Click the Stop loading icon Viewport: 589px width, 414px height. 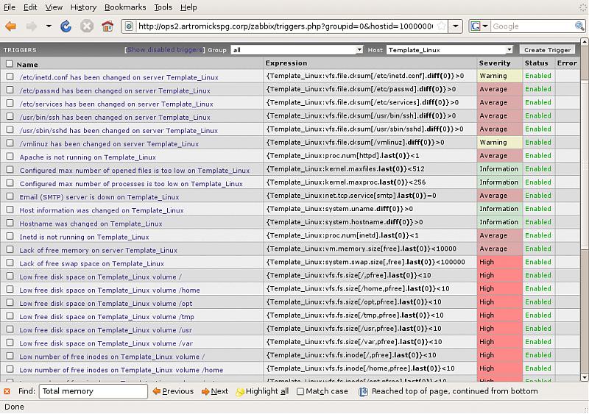tap(87, 26)
